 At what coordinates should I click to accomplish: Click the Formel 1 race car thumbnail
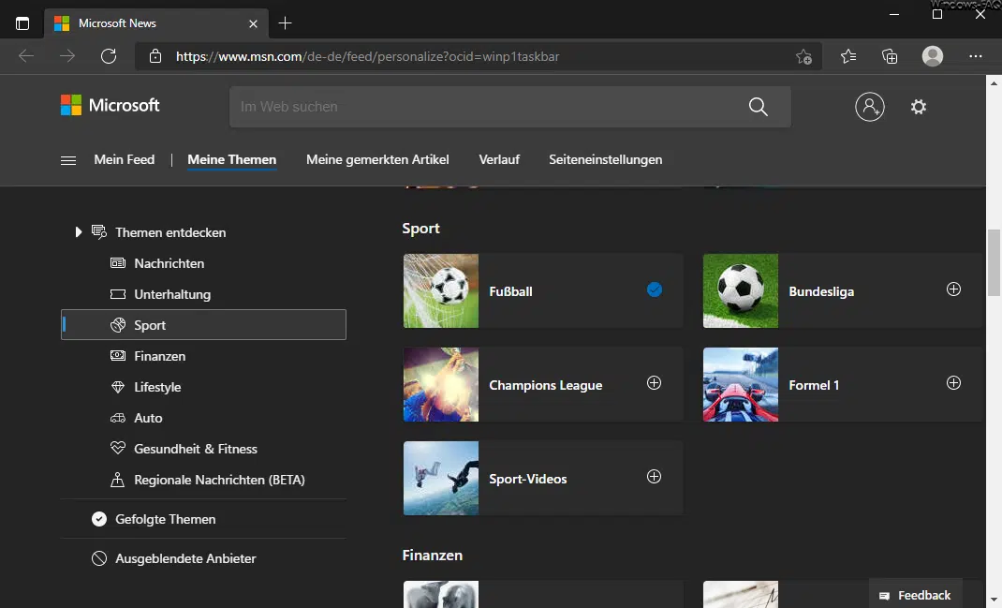click(x=741, y=384)
